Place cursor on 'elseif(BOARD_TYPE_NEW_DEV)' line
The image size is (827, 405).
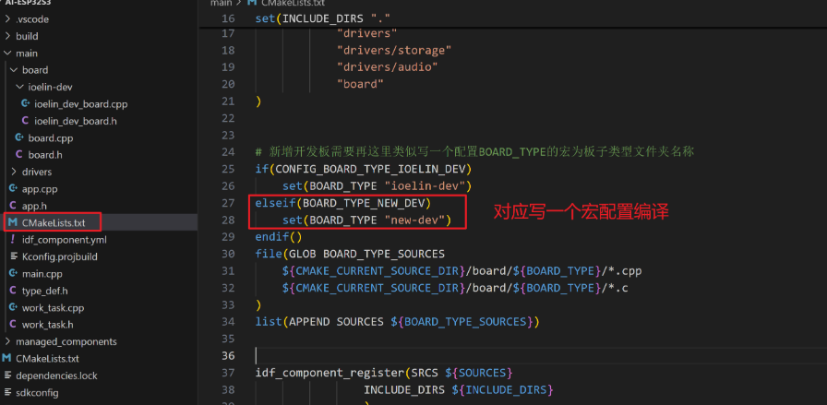click(343, 203)
